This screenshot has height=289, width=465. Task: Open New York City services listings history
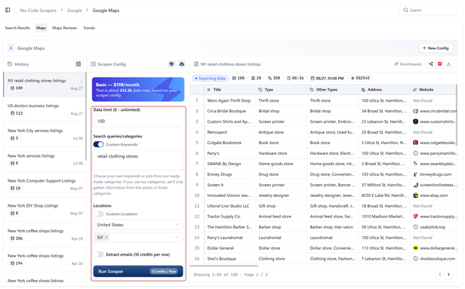pos(45,134)
